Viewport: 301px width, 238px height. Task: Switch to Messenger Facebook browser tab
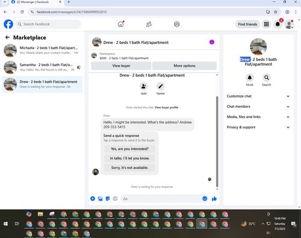[x=36, y=2]
